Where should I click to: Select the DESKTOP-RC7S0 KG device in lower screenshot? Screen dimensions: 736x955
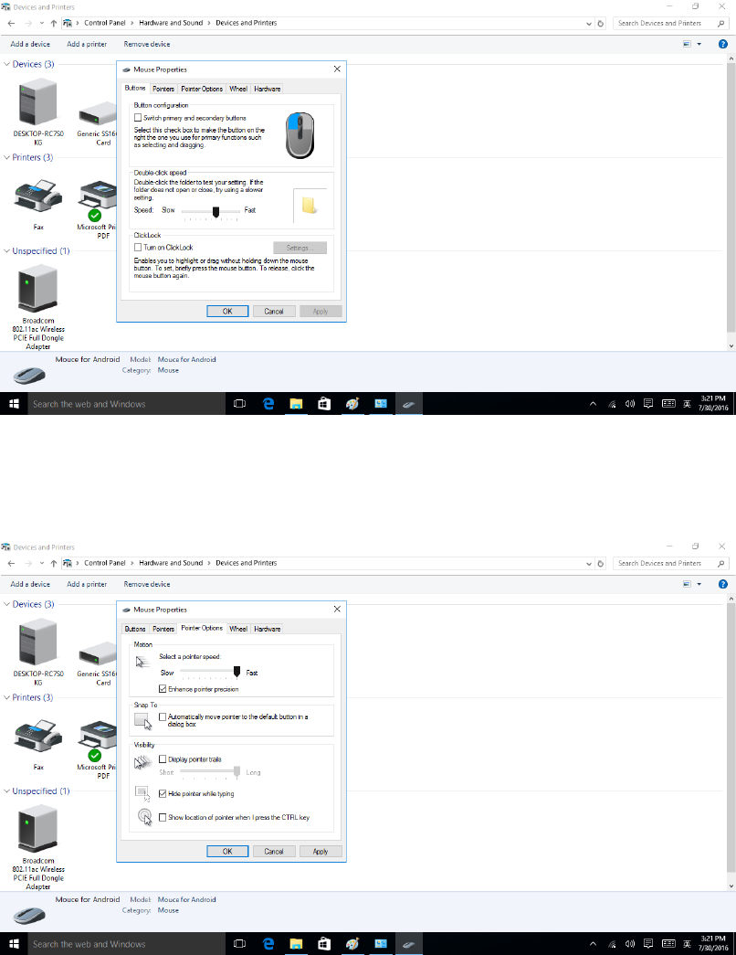pyautogui.click(x=37, y=653)
